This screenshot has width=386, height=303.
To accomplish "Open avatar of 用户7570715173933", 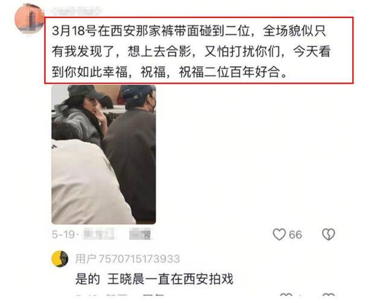I will point(60,259).
